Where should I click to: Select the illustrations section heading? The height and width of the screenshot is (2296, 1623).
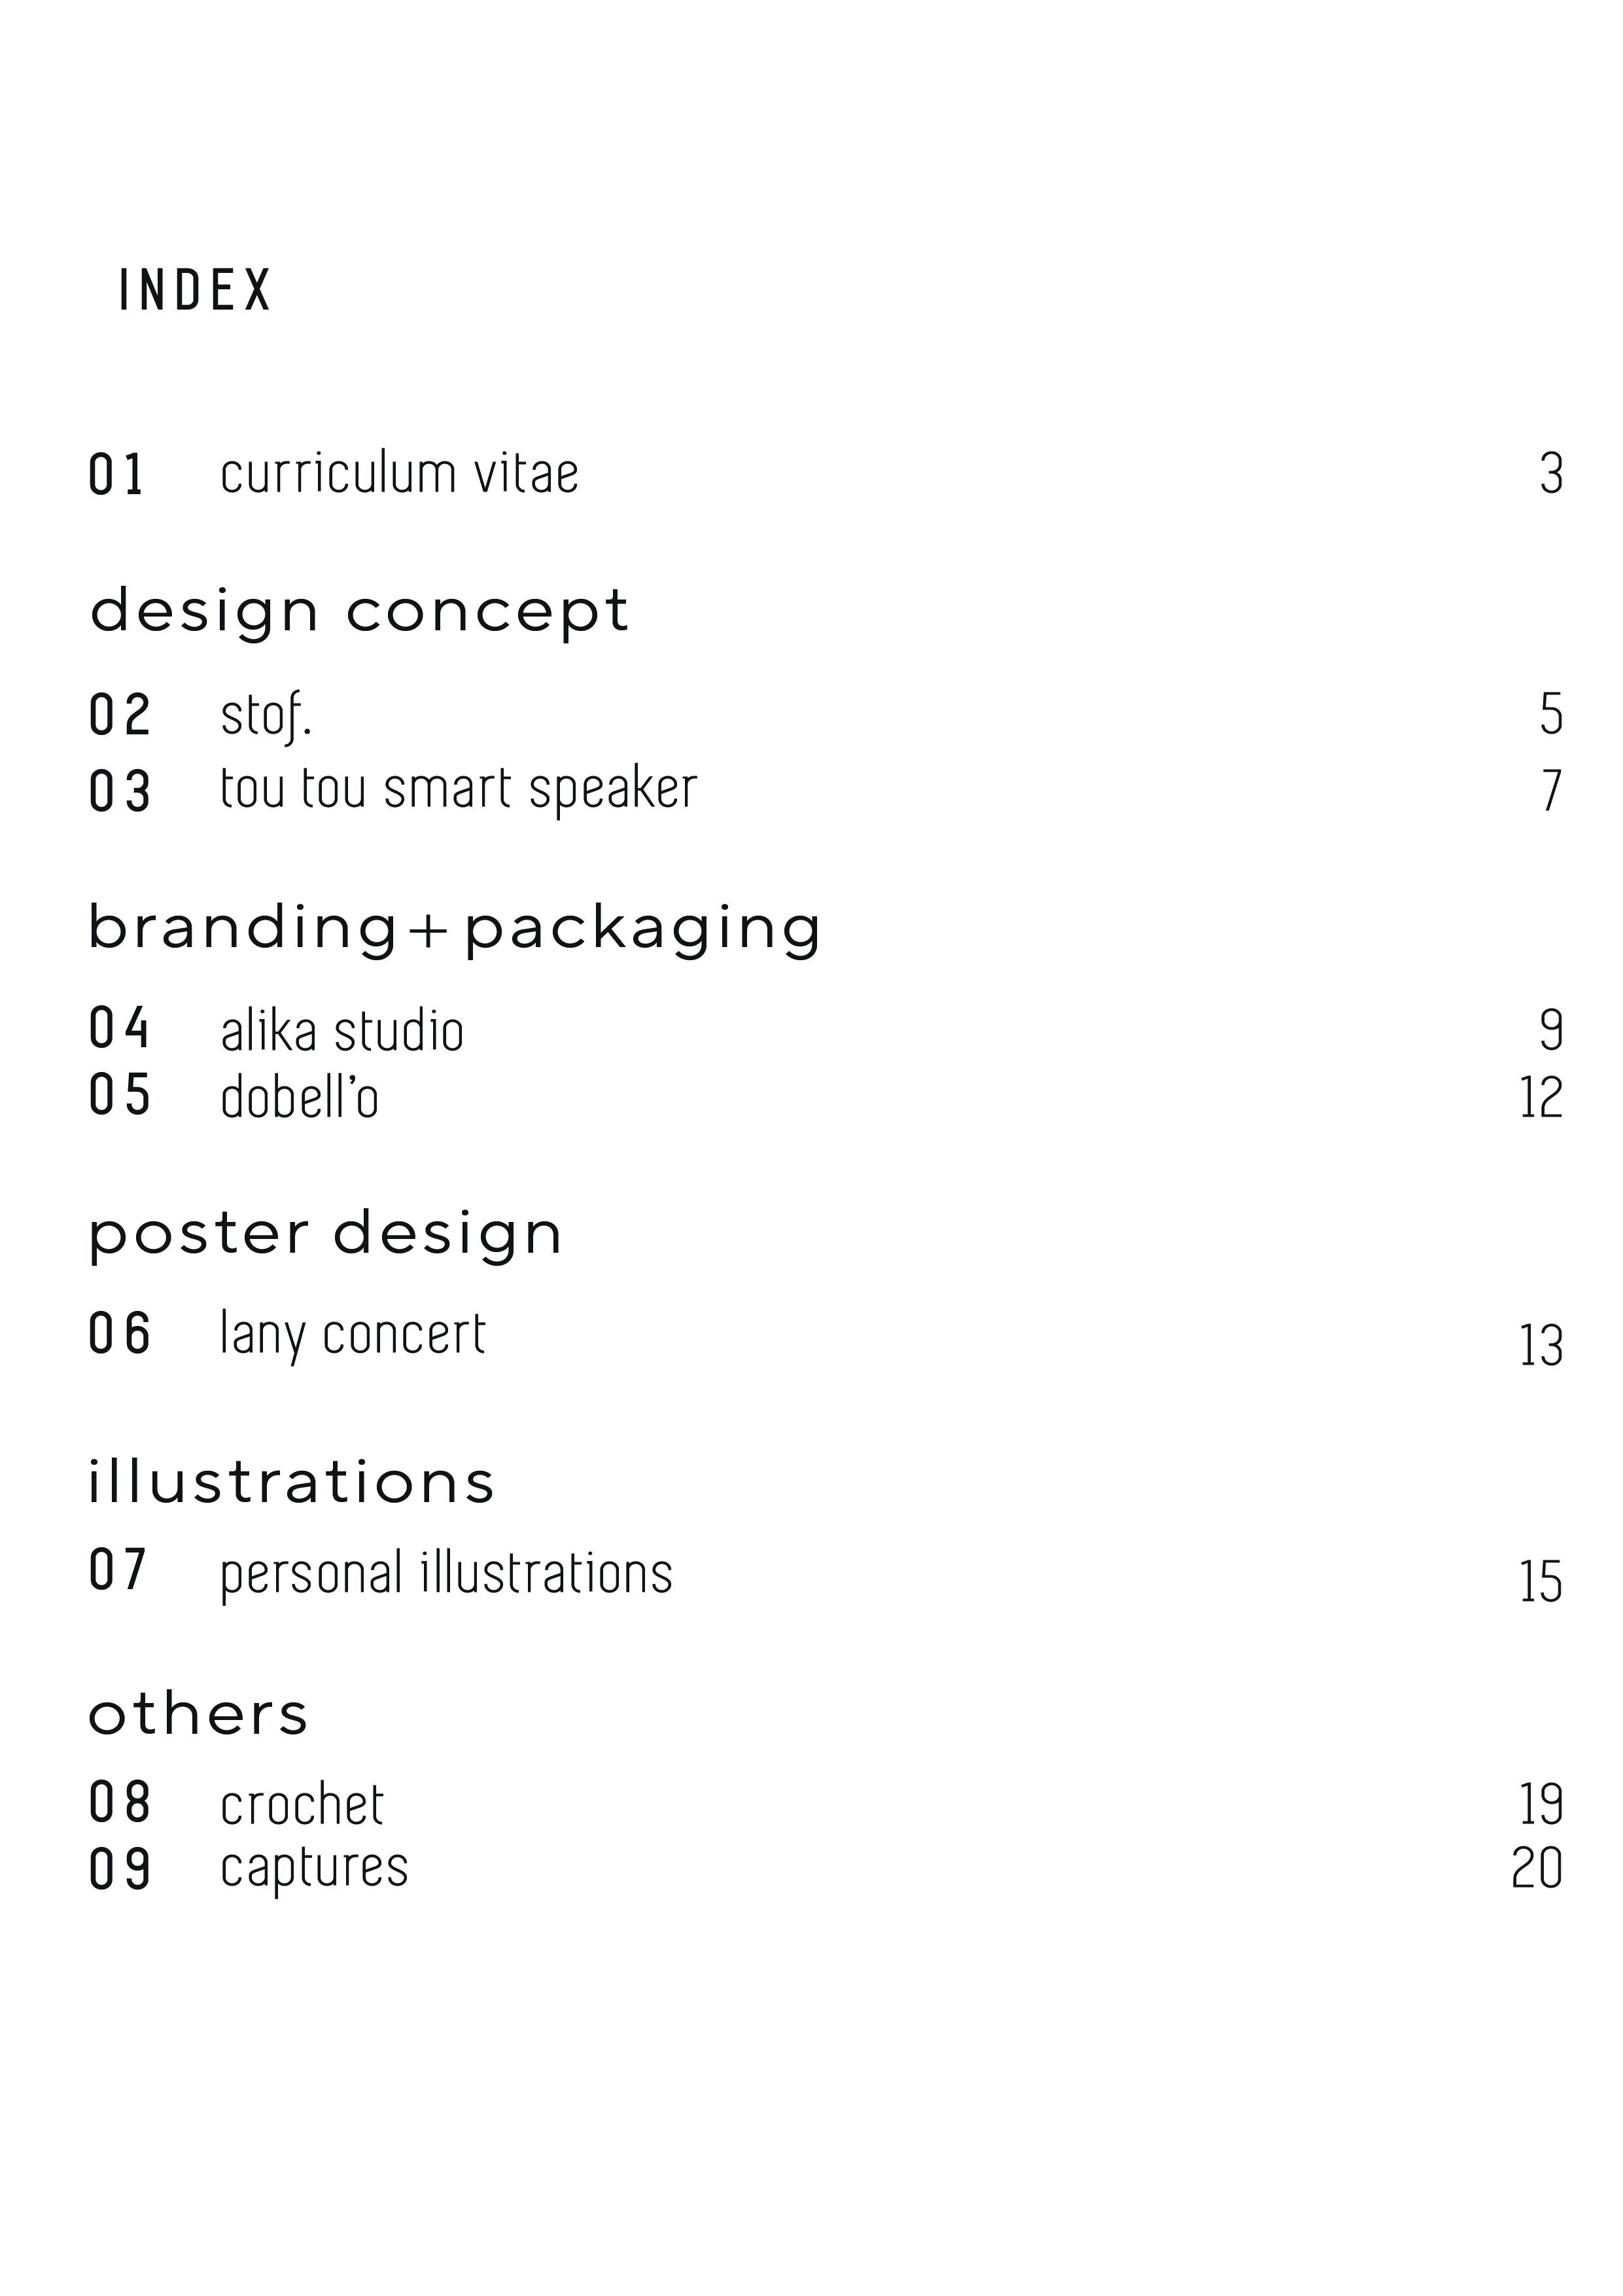coord(291,1481)
